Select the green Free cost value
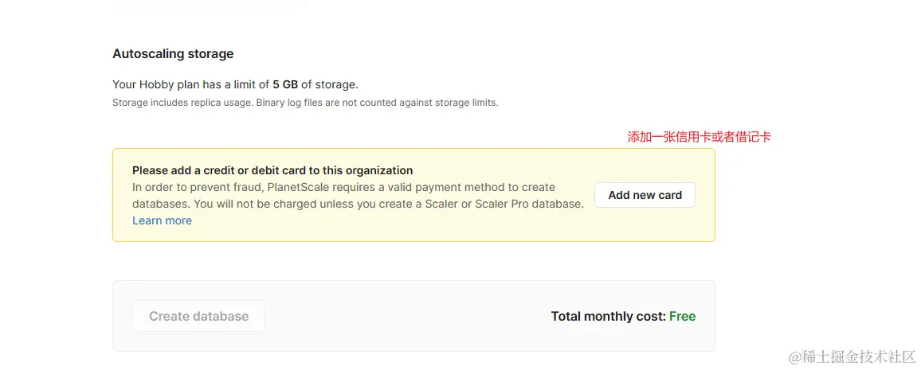This screenshot has width=921, height=370. tap(682, 316)
